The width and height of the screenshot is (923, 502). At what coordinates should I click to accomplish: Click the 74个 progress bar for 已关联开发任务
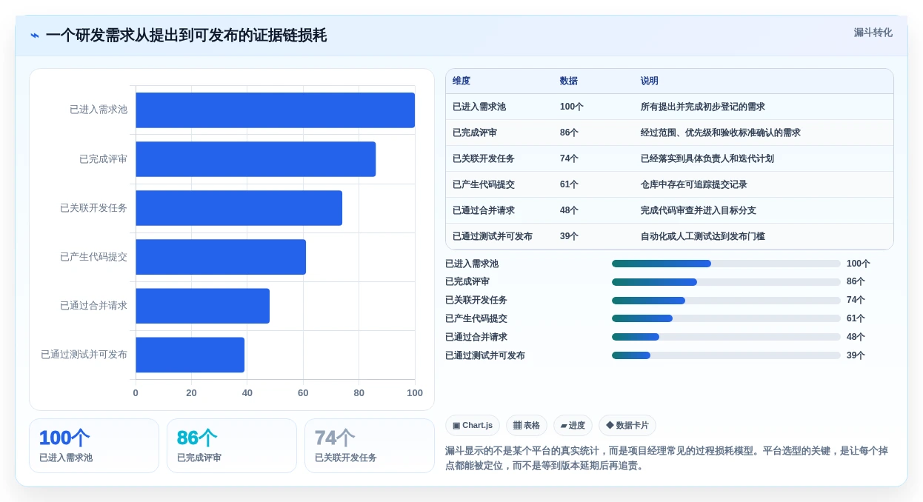coord(726,300)
